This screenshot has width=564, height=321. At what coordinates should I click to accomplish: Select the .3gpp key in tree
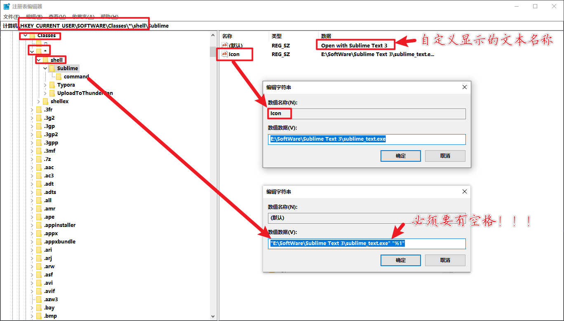click(51, 142)
